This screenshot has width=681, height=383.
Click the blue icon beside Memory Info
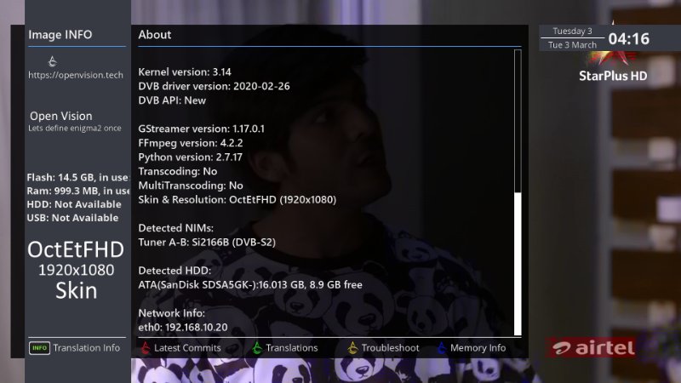point(441,347)
